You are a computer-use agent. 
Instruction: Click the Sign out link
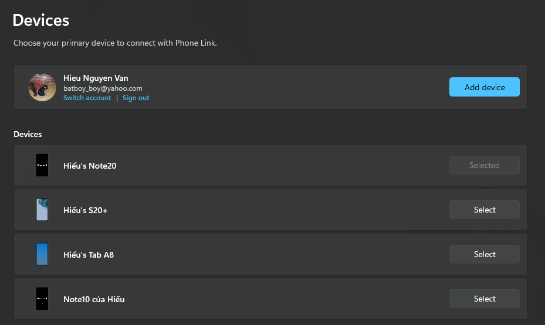(x=136, y=98)
